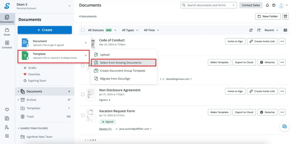This screenshot has width=292, height=144.
Task: Open the chat support bubble icon
Action: [284, 126]
